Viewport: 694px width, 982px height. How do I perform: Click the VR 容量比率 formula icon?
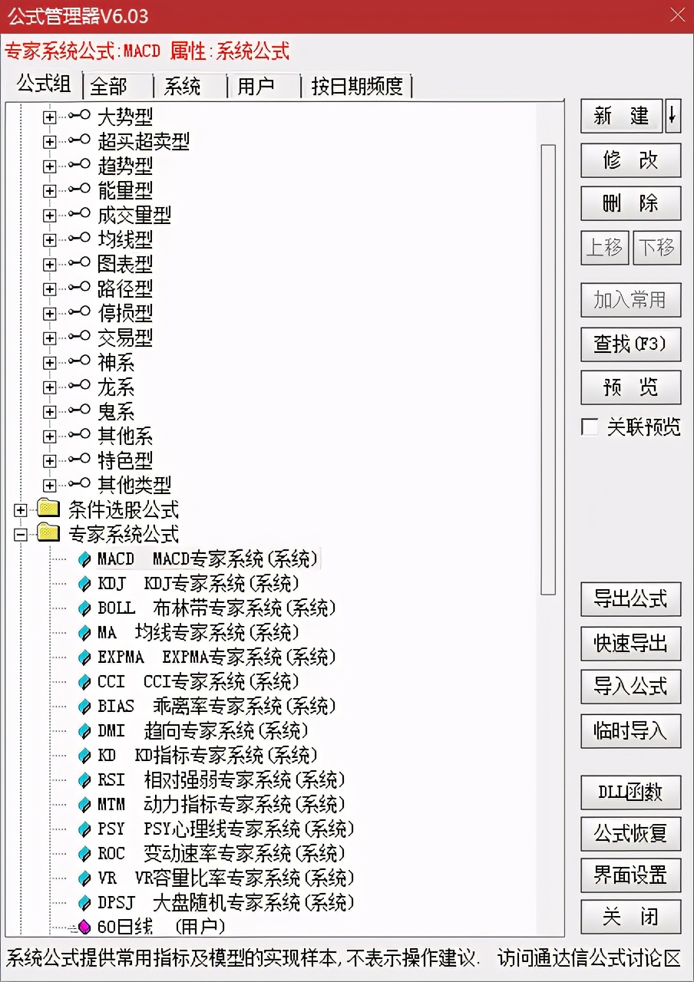point(85,878)
